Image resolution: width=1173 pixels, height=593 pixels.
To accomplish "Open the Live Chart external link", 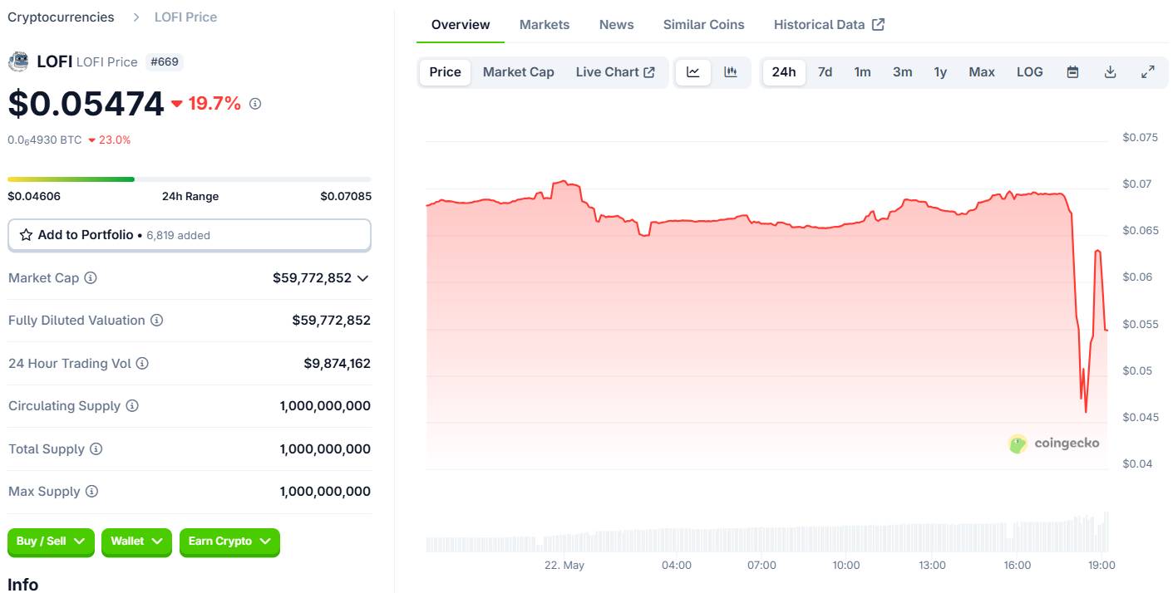I will pos(615,72).
